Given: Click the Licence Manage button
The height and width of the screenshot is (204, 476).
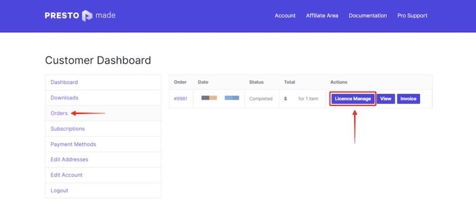Looking at the screenshot, I should (x=353, y=99).
